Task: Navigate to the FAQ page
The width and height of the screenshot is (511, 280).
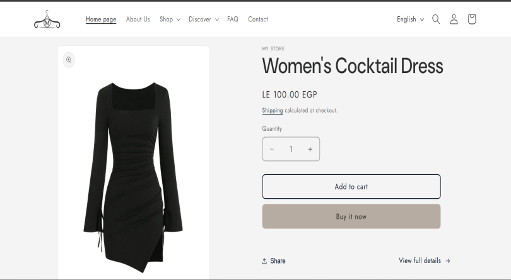Action: click(233, 20)
